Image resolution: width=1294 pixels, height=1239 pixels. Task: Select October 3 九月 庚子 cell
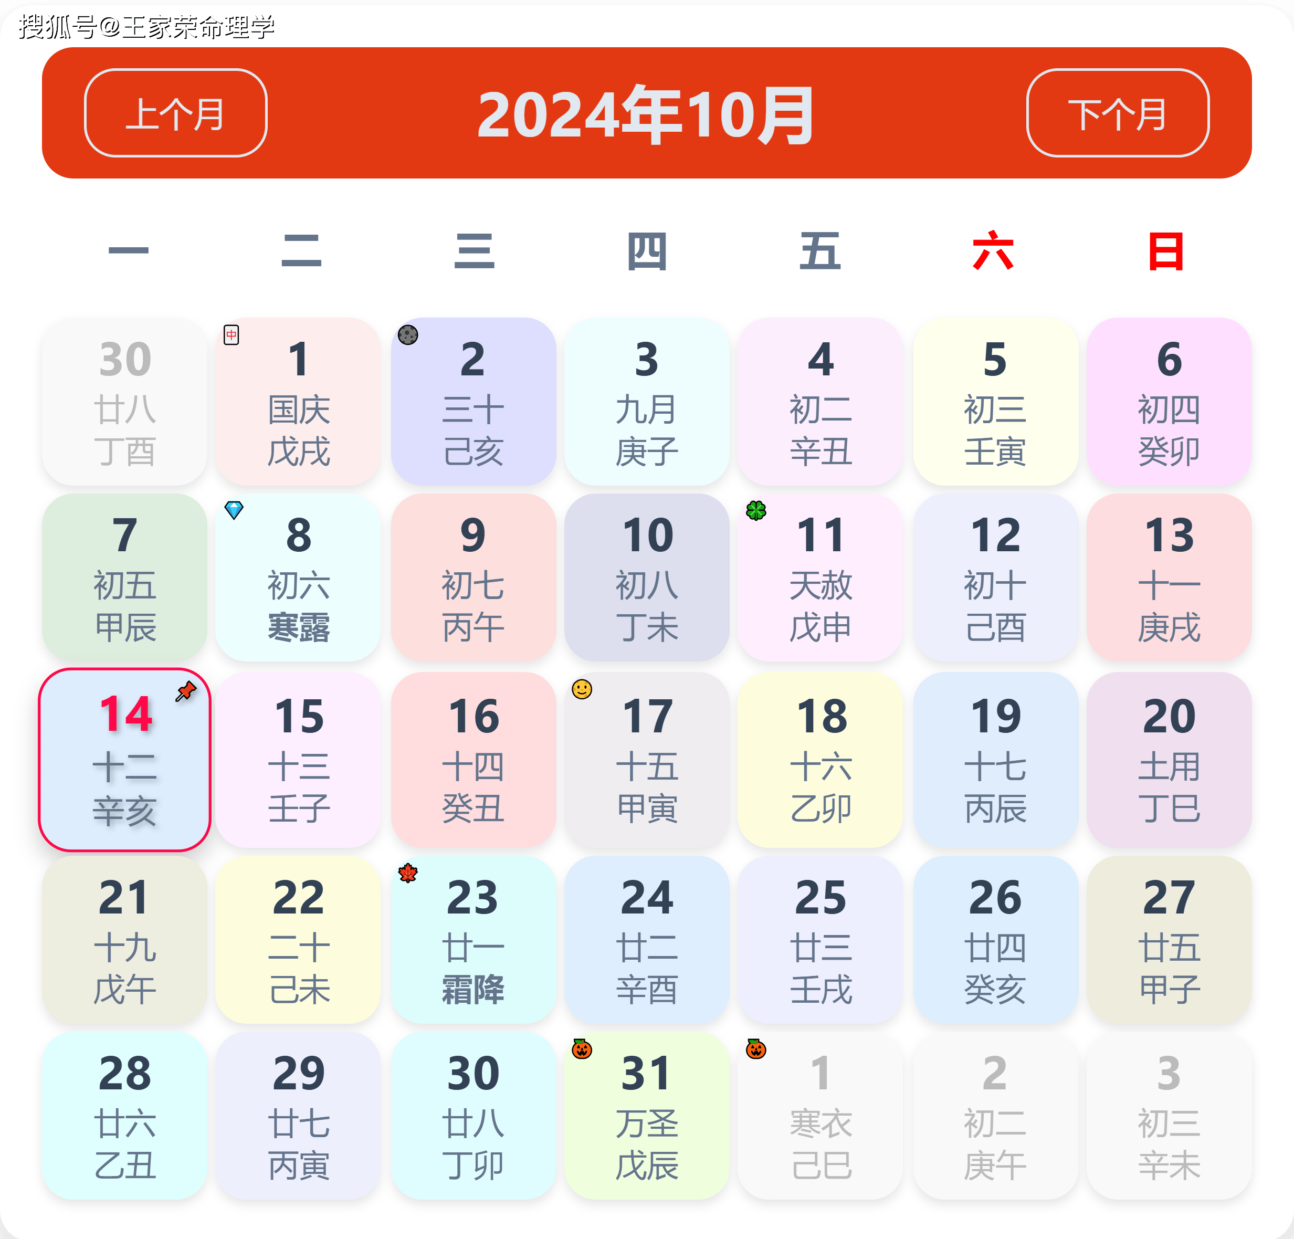click(x=647, y=402)
